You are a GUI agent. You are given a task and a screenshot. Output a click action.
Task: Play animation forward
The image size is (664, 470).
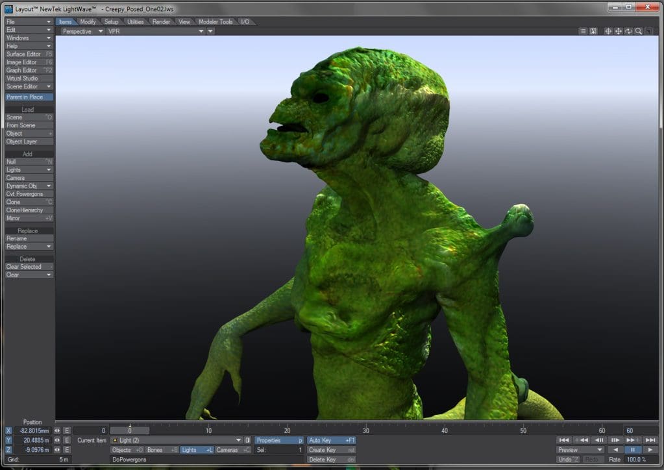(650, 450)
